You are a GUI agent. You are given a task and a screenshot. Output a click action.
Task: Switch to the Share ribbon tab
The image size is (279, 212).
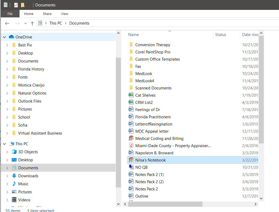[x=47, y=14]
